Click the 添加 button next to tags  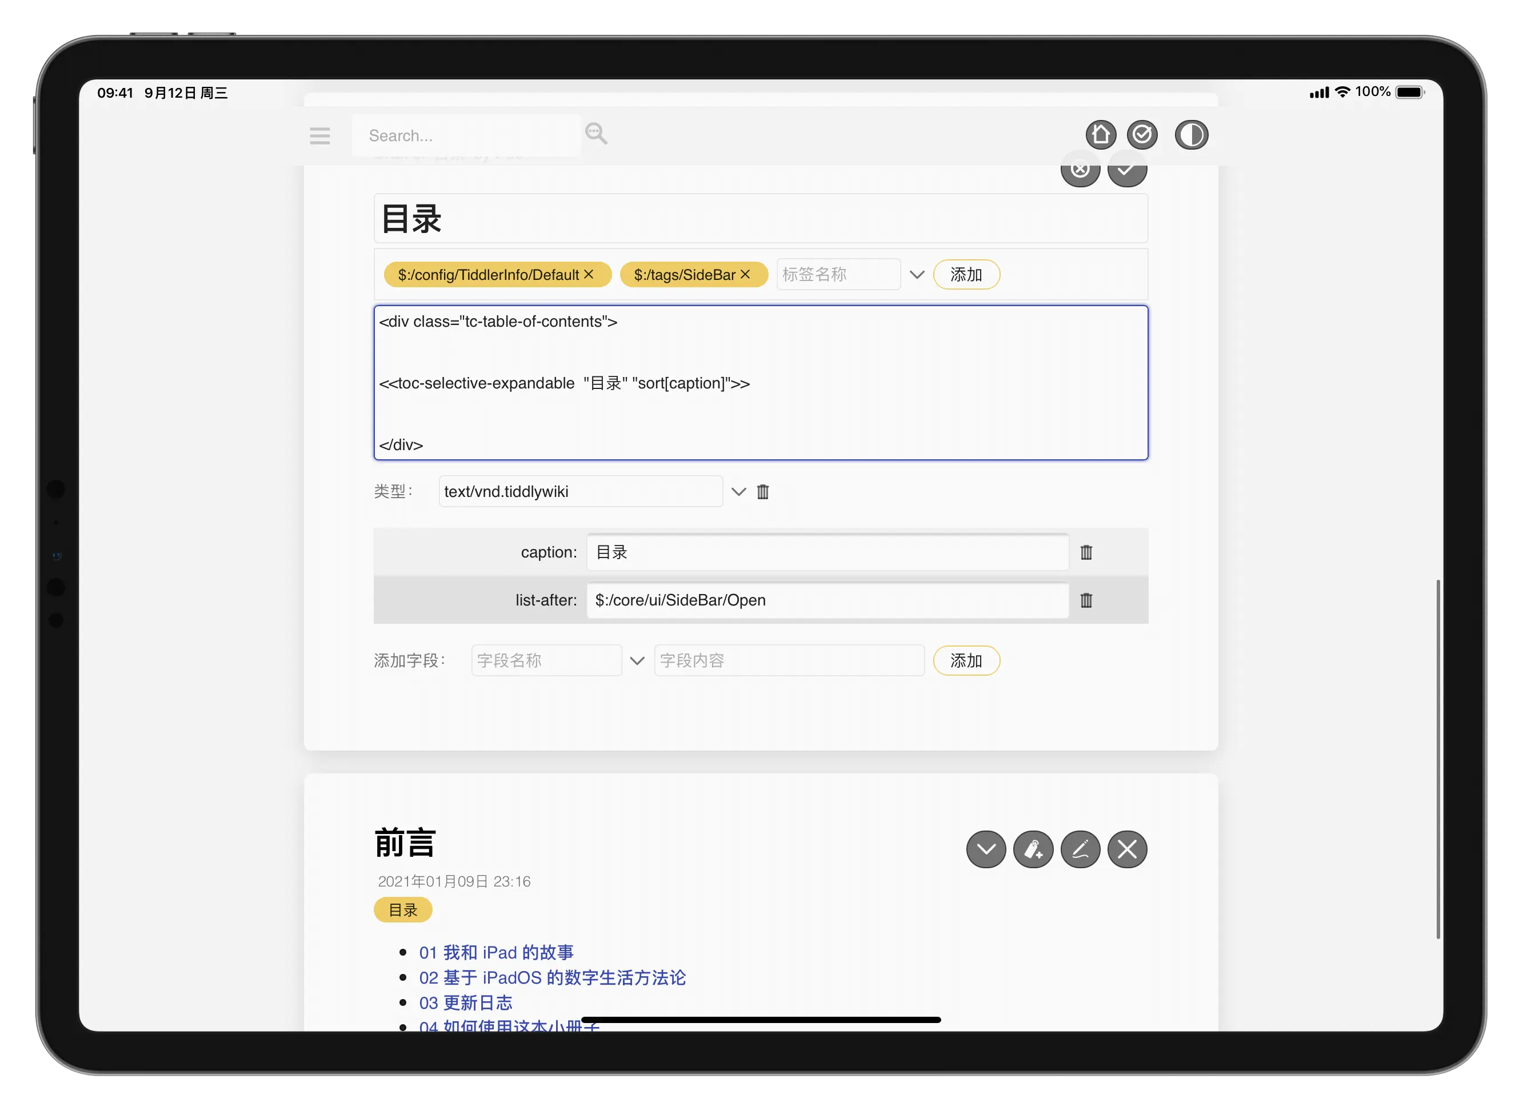(x=966, y=274)
